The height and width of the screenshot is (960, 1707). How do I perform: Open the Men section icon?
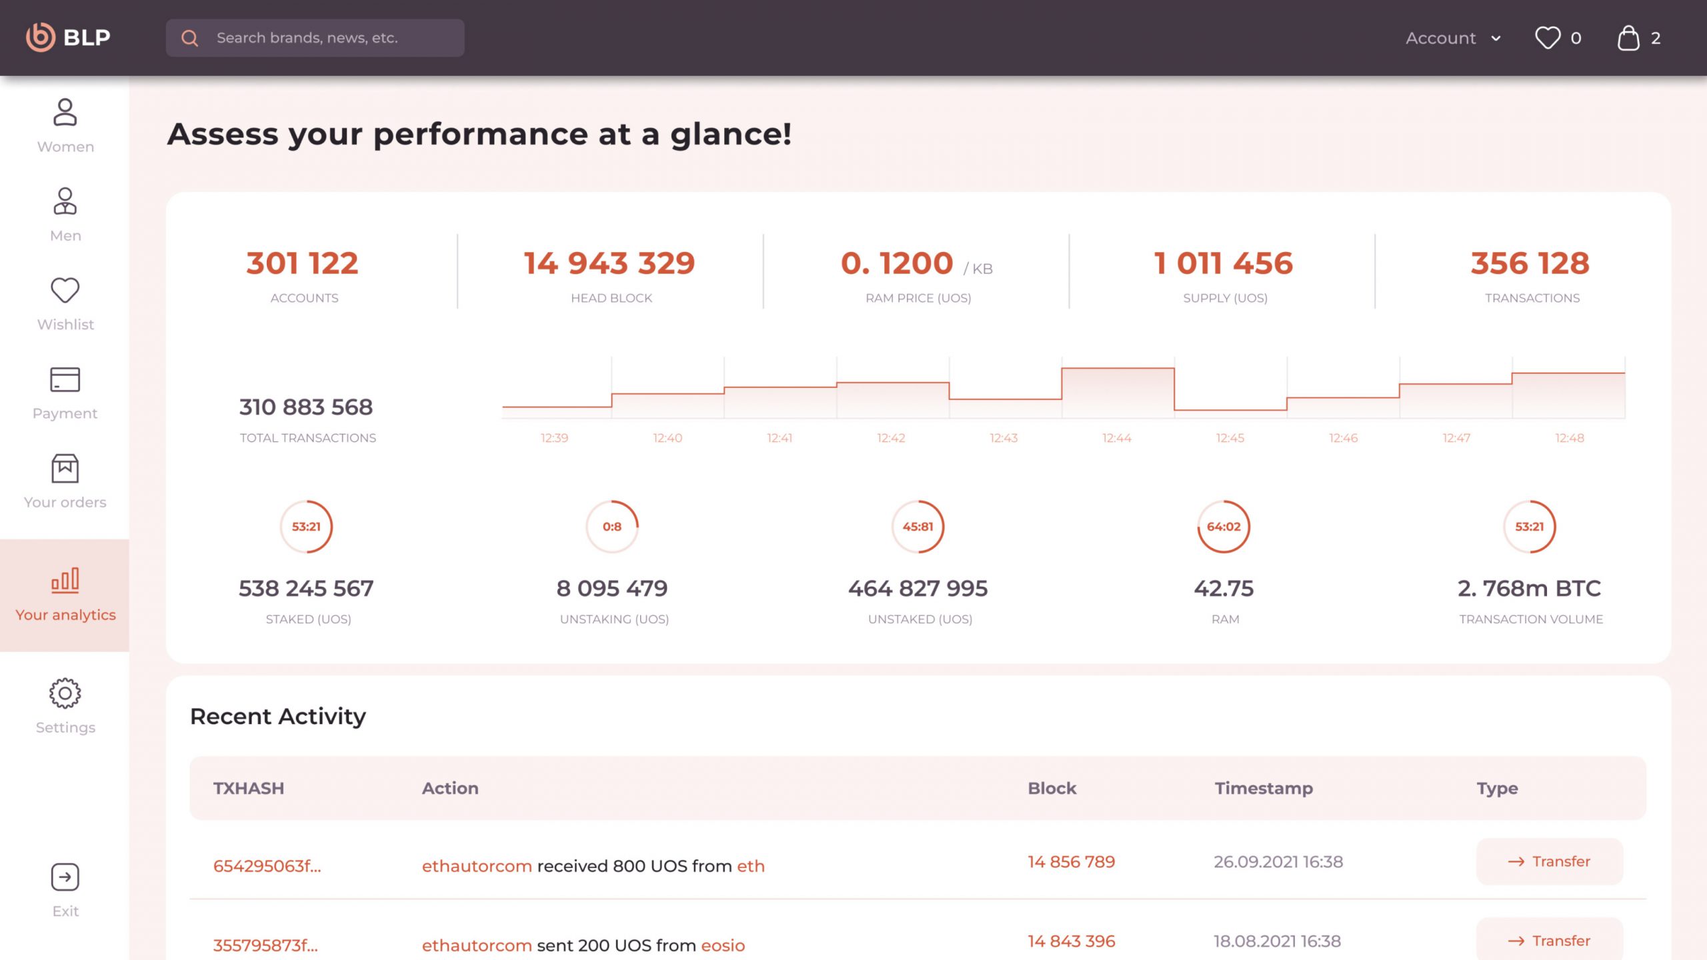[65, 201]
